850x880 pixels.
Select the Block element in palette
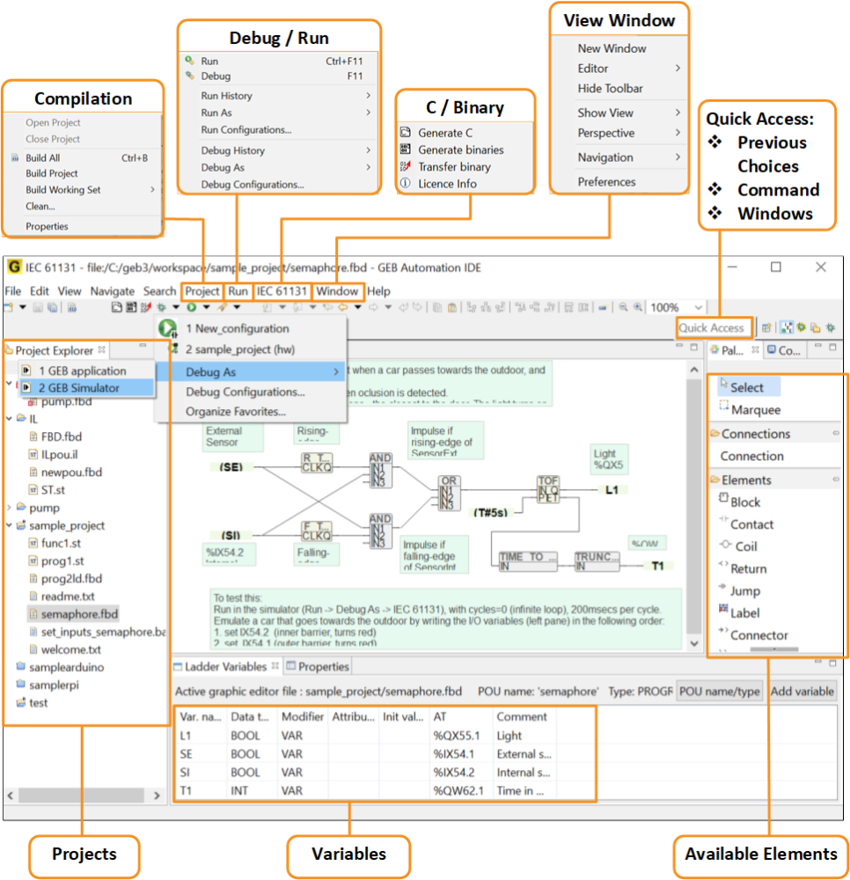coord(744,502)
